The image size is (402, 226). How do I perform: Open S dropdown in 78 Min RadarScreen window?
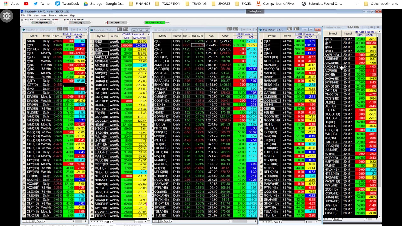coord(291,29)
